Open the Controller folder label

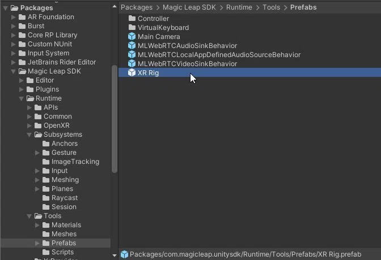tap(153, 19)
